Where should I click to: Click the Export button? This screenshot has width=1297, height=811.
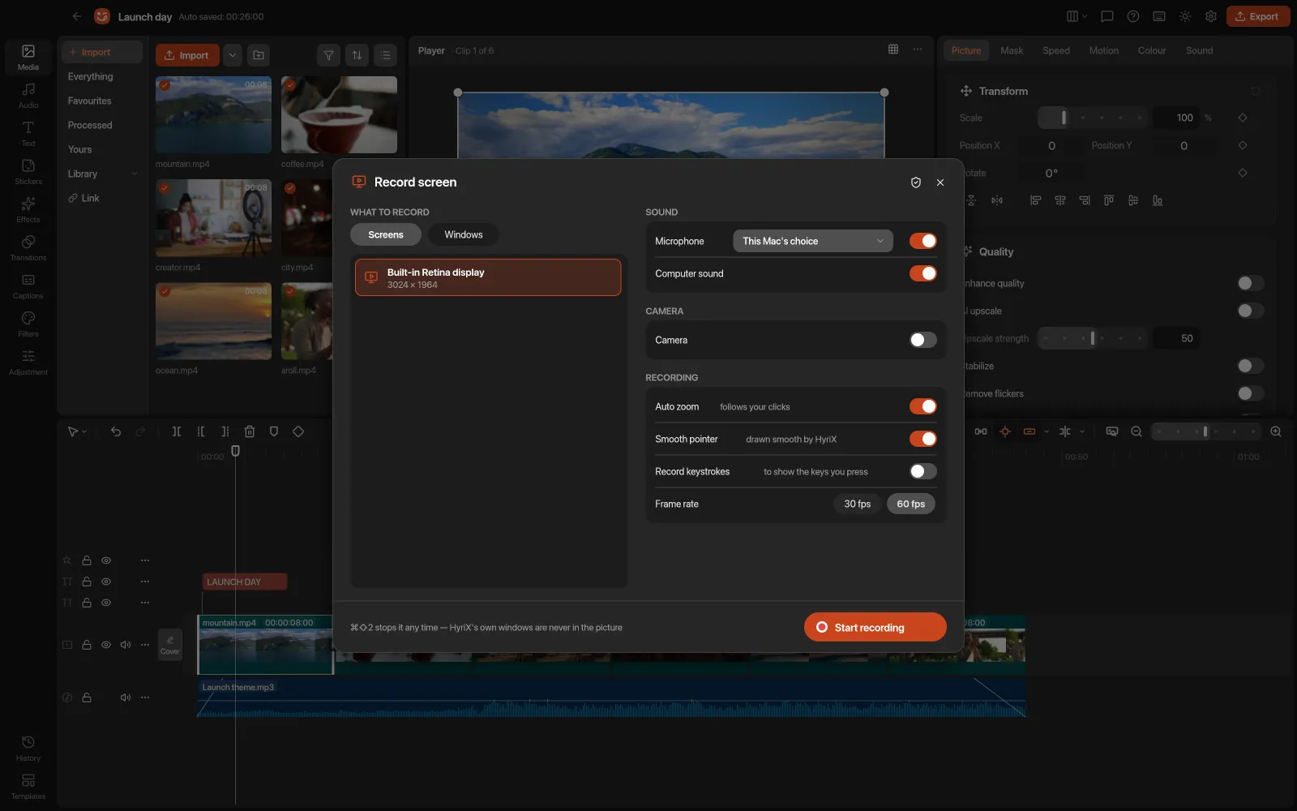pos(1258,16)
